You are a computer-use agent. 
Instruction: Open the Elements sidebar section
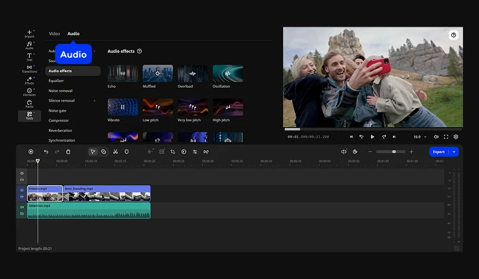click(29, 91)
